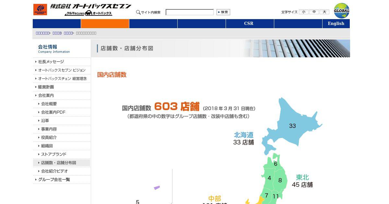Open the CSR navigation tab
389x204 pixels.
250,24
